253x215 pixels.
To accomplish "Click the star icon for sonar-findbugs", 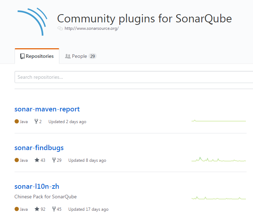I will [37, 160].
